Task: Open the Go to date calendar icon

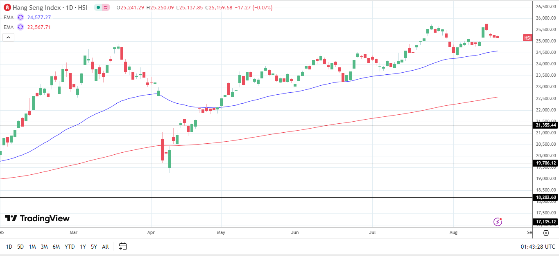Action: pos(123,246)
